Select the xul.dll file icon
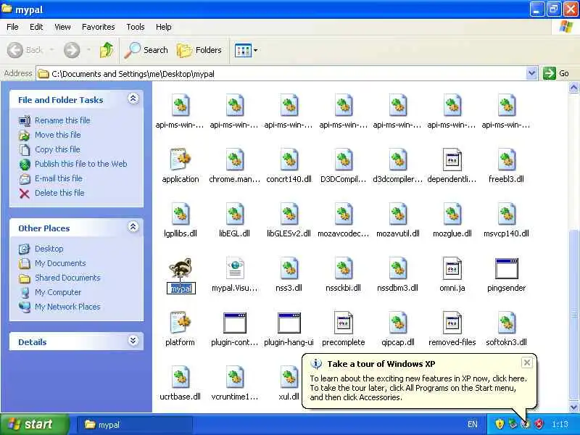This screenshot has width=580, height=435. (289, 377)
